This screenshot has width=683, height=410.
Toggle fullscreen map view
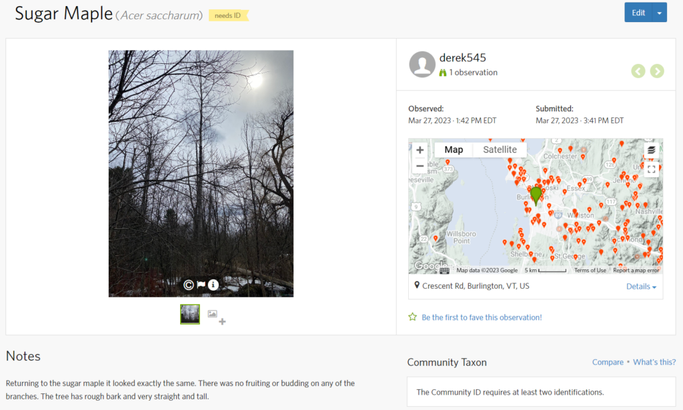652,169
